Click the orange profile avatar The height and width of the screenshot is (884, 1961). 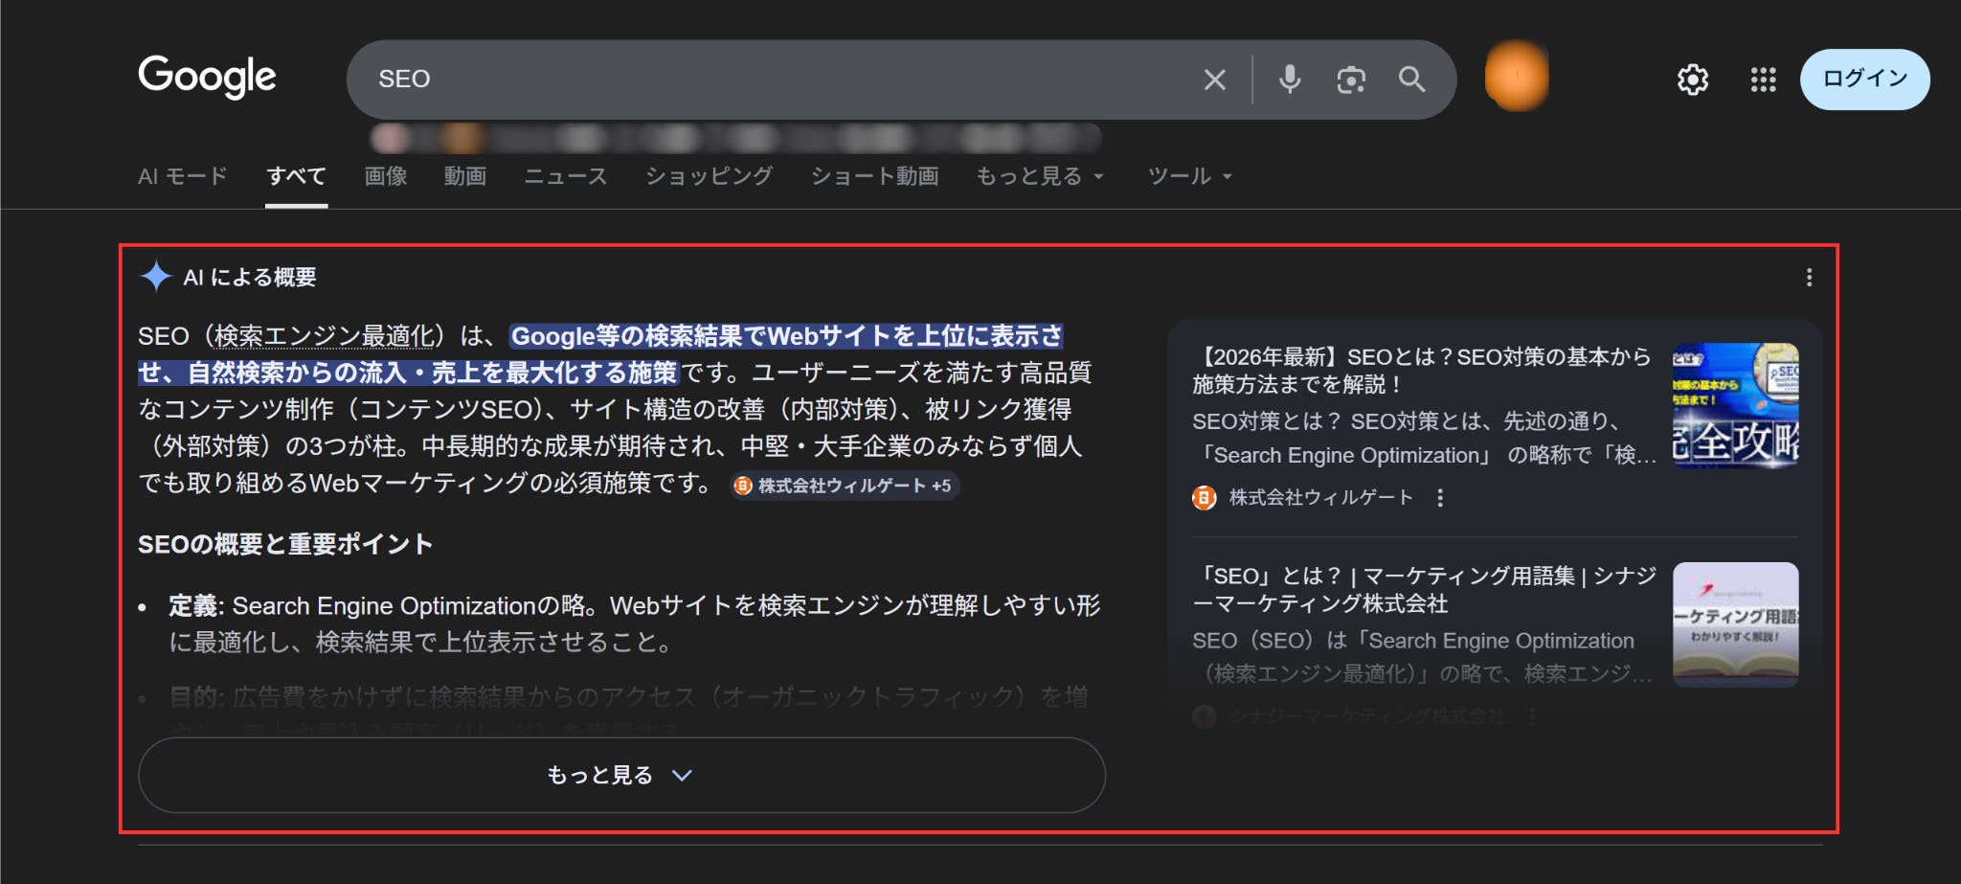click(1516, 78)
